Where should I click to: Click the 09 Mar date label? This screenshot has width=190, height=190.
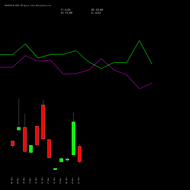[x=18, y=180]
